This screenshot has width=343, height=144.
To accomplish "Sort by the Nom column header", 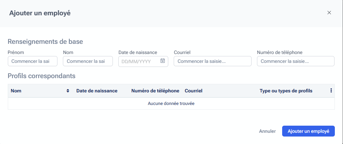I will click(x=16, y=91).
